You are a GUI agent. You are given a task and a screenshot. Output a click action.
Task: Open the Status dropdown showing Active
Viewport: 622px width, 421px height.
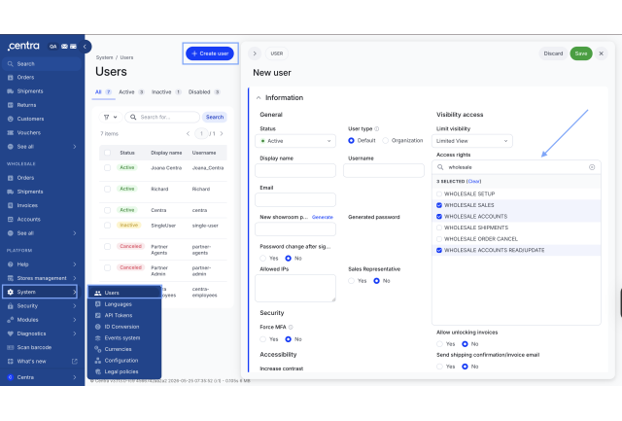click(x=295, y=141)
